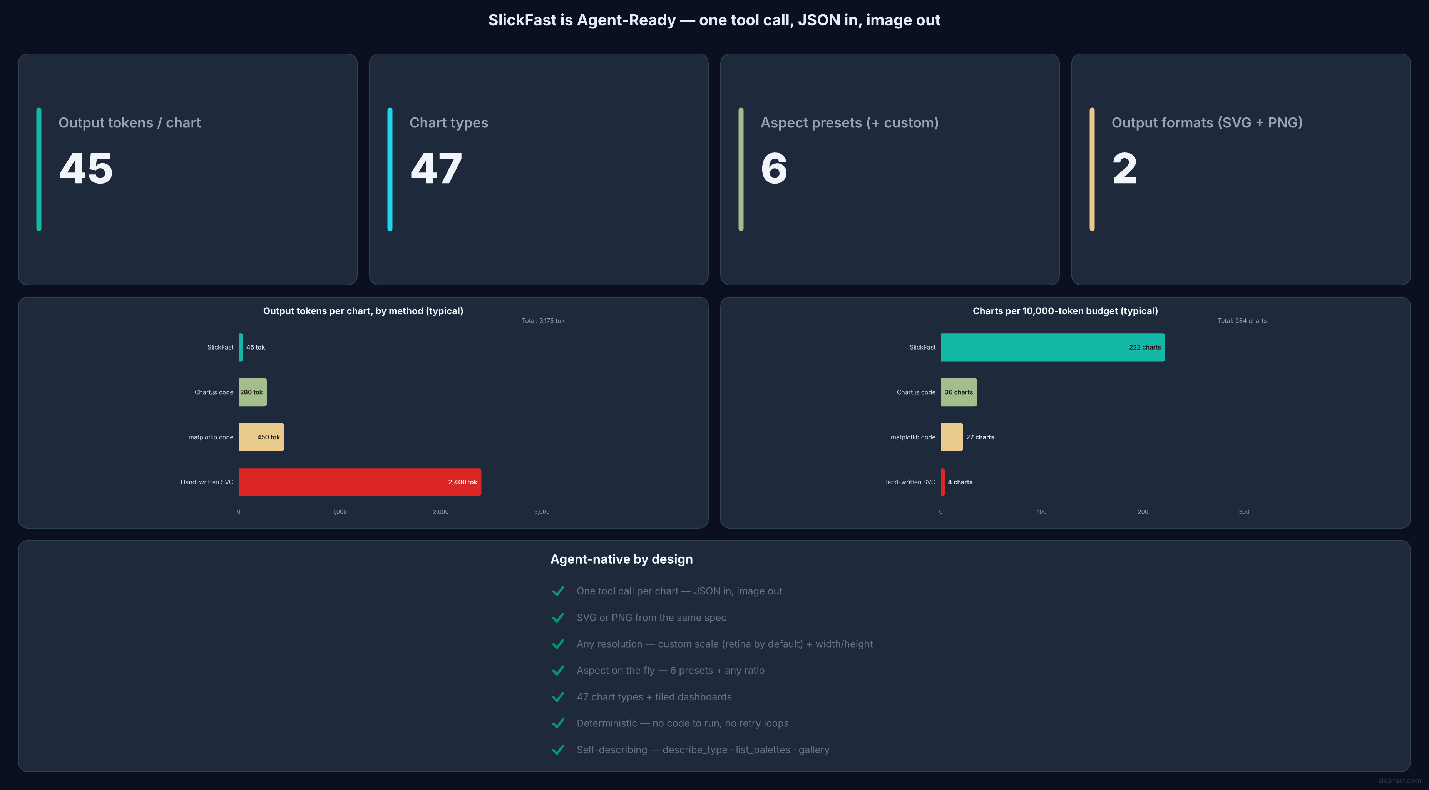Click the '4 charts' value label
This screenshot has width=1429, height=790.
pos(960,482)
